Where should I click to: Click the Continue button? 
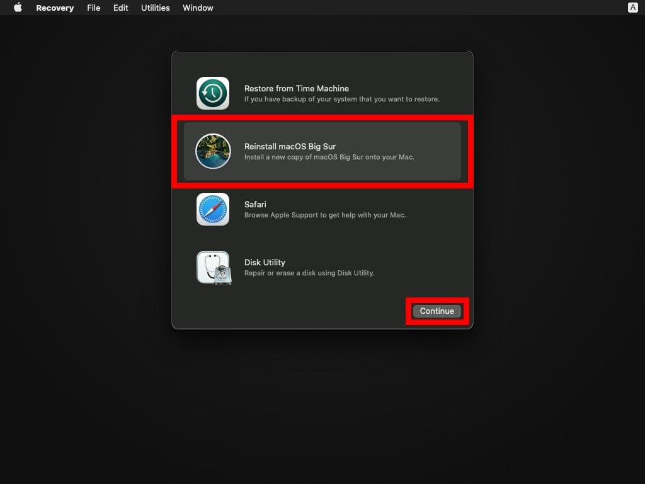pos(437,311)
